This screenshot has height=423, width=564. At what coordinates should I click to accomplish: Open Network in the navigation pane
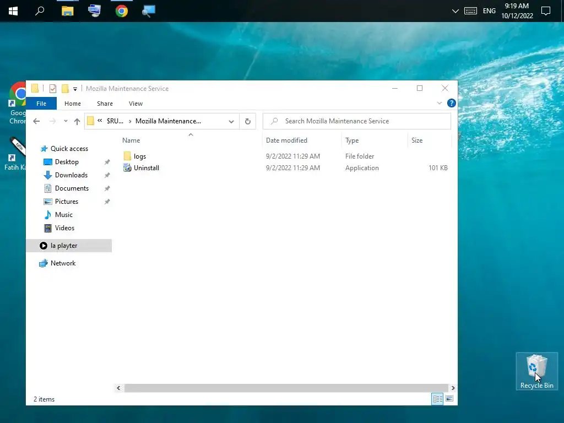point(63,263)
